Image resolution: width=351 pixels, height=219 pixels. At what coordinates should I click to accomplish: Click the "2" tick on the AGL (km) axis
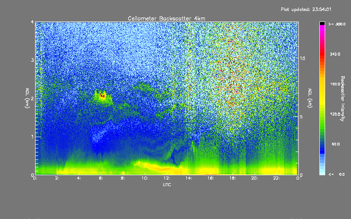pos(32,99)
